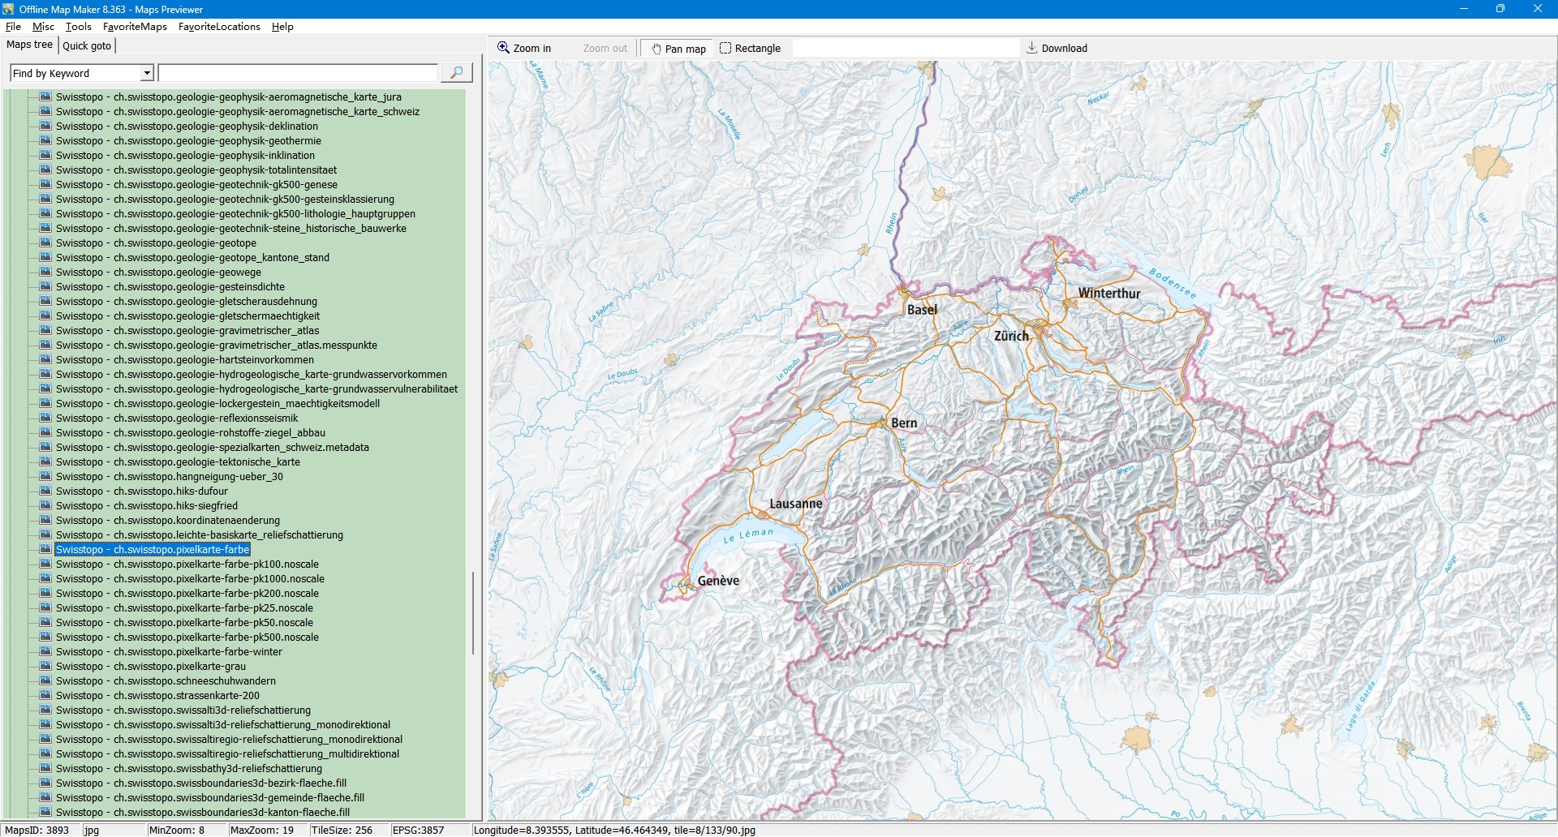Click map icon beside pixelkarte-farbe-winter entry
This screenshot has width=1558, height=837.
pos(45,651)
